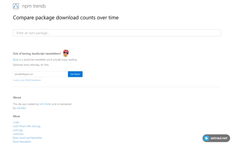
Task: Click the 'Compare package download counts over time' heading
Action: (x=66, y=18)
